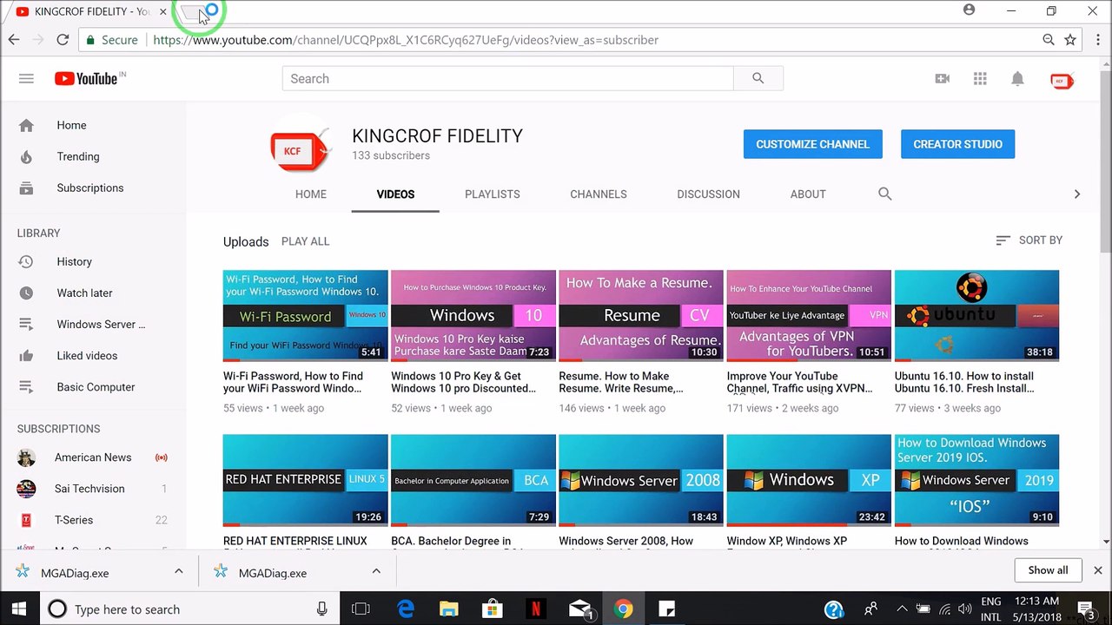
Task: Open Improve Your YouTube Channel video title
Action: point(800,382)
